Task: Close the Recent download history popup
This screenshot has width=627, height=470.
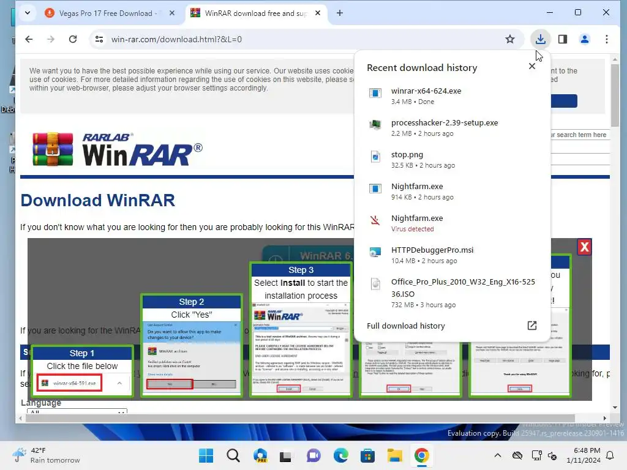Action: [x=532, y=66]
